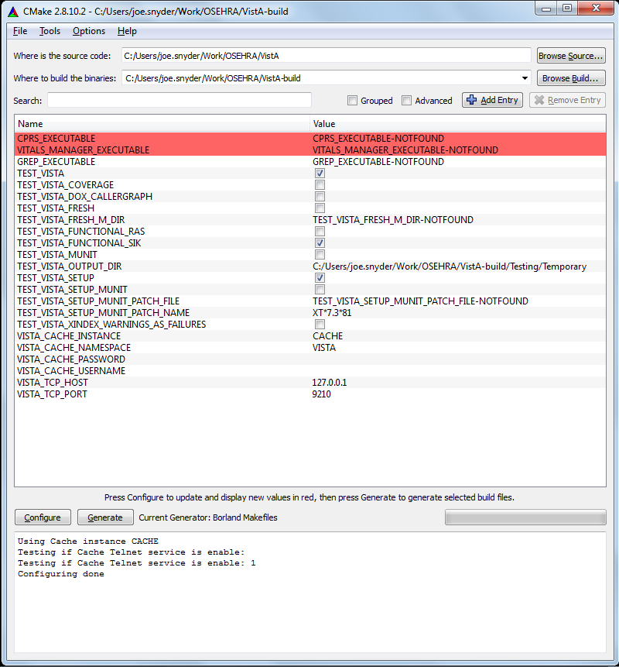Click the Search input field
Viewport: 619px width, 667px height.
click(x=180, y=100)
